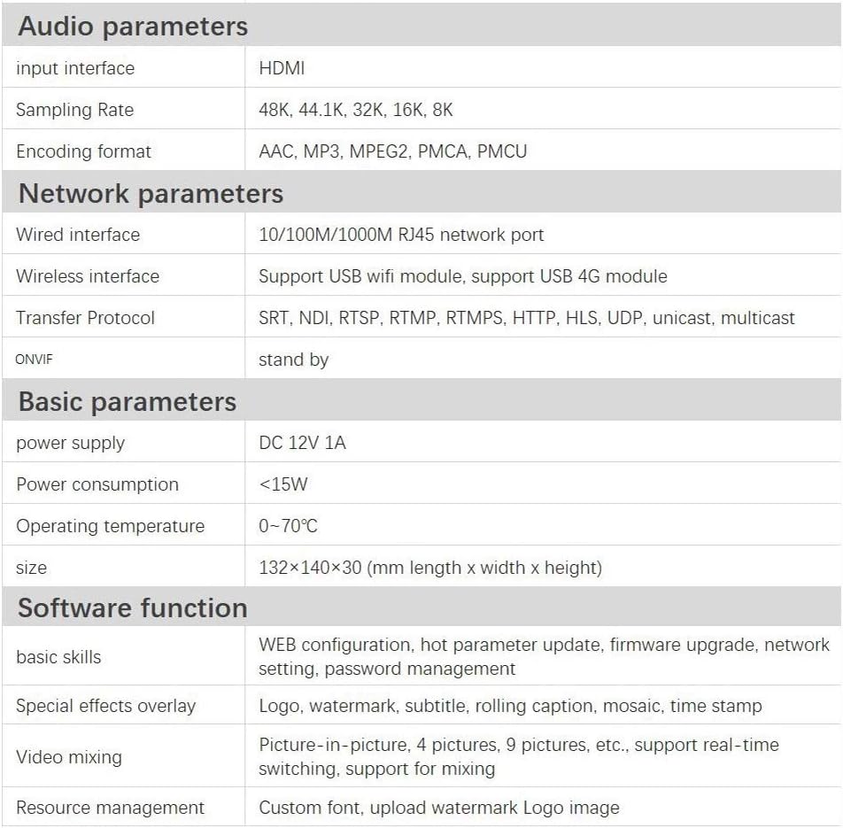Image resolution: width=843 pixels, height=828 pixels.
Task: Select the DC 12V 1A value
Action: (302, 443)
